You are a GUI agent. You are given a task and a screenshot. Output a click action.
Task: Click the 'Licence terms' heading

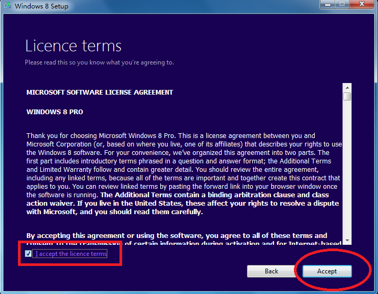[73, 46]
